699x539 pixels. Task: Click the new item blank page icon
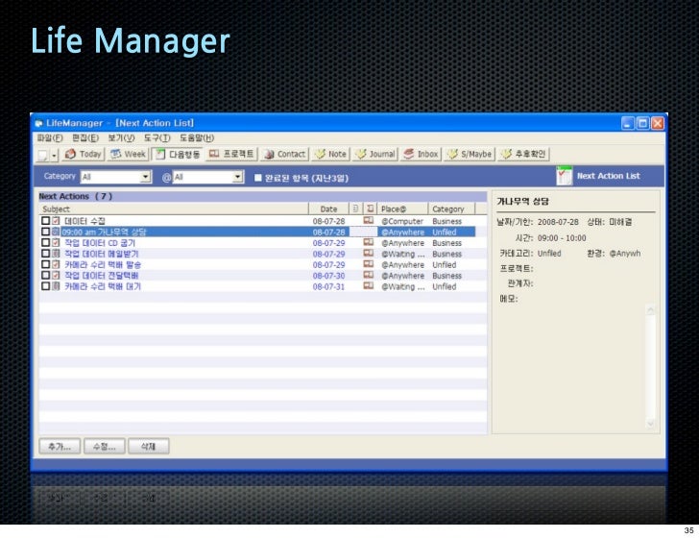43,155
